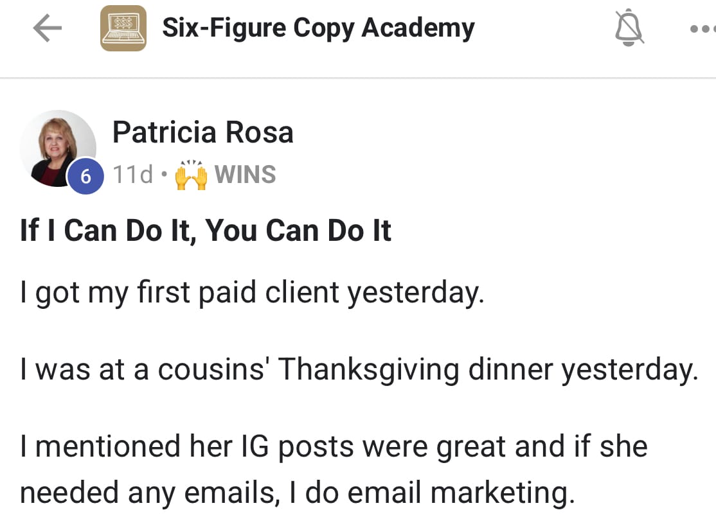The image size is (716, 526).
Task: Open the Six-Figure Copy Academy title
Action: click(x=318, y=28)
